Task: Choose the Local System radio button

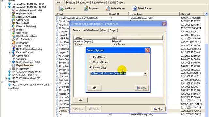Action: 91,57
